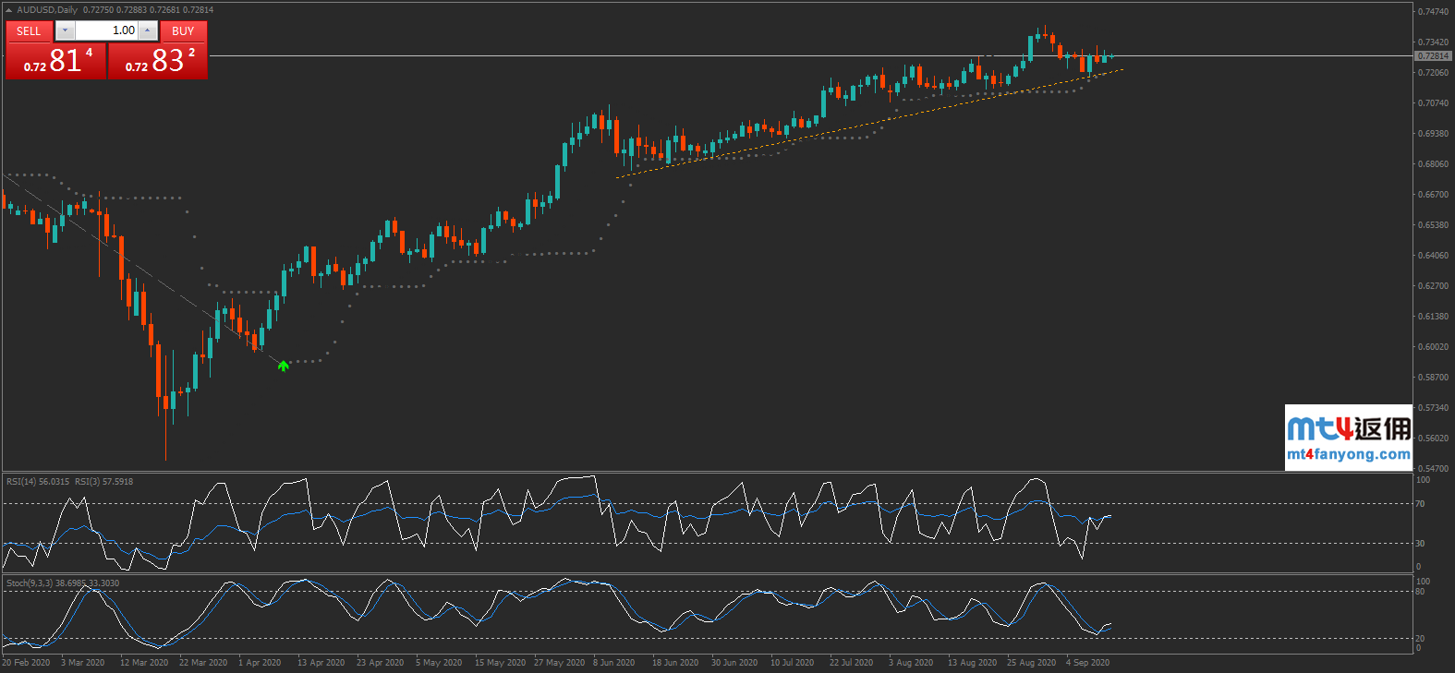
Task: Click the AUDUSD,Daily chart title
Action: click(x=47, y=10)
